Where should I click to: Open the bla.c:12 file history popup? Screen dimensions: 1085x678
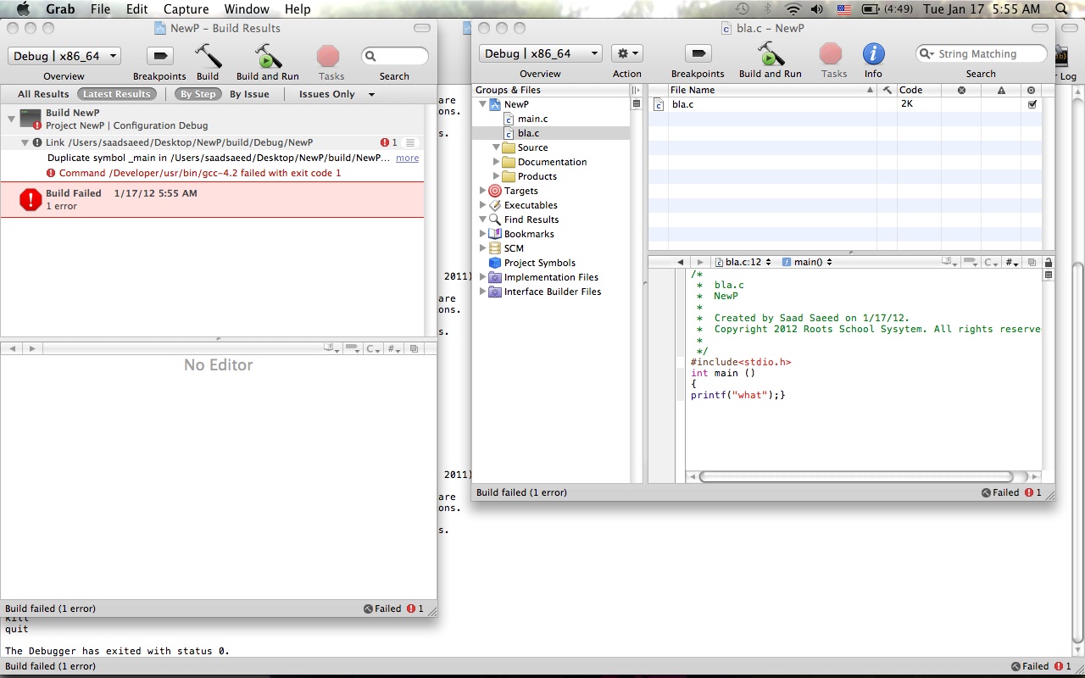pyautogui.click(x=743, y=262)
